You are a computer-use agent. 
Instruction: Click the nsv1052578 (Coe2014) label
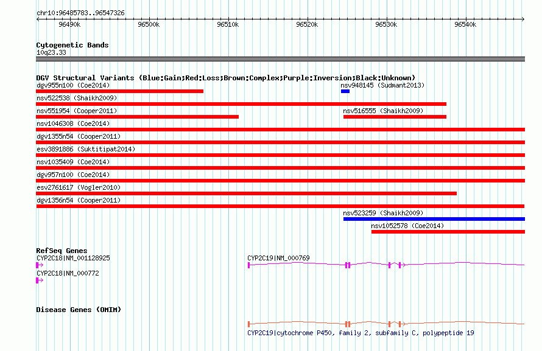pyautogui.click(x=407, y=226)
